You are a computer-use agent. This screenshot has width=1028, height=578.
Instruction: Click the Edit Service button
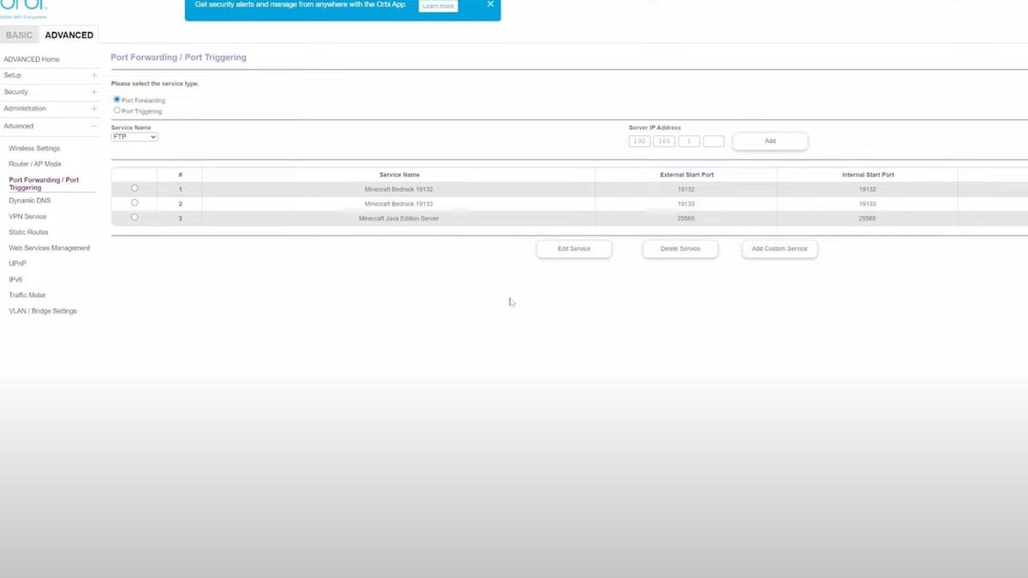coord(574,249)
